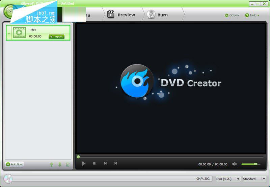This screenshot has height=187, width=270.
Task: Open the Help menu
Action: [252, 15]
